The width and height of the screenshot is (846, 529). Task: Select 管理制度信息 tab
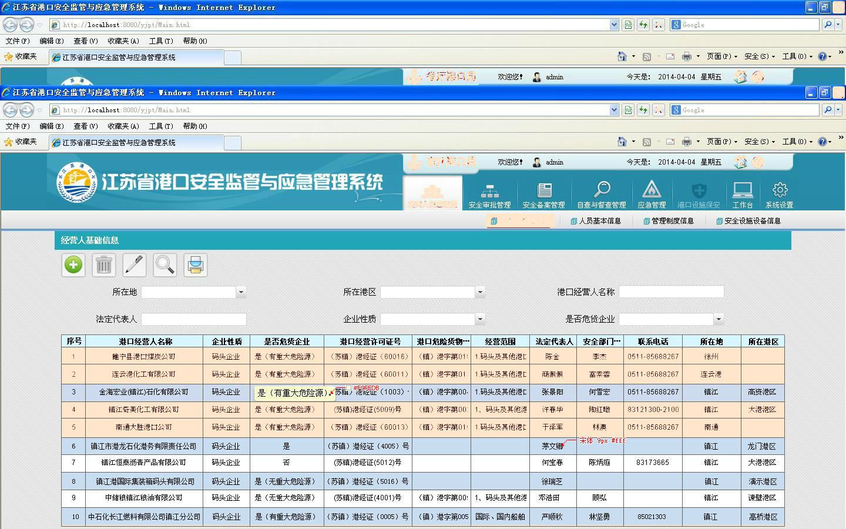click(669, 221)
